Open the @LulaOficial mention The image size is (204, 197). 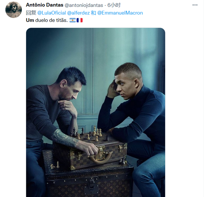(x=52, y=13)
